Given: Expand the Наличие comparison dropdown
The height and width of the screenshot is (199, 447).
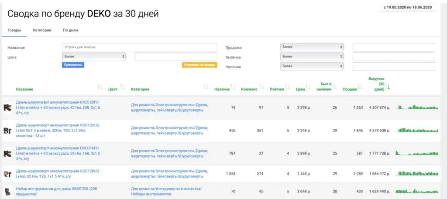Looking at the screenshot, I should pos(312,66).
